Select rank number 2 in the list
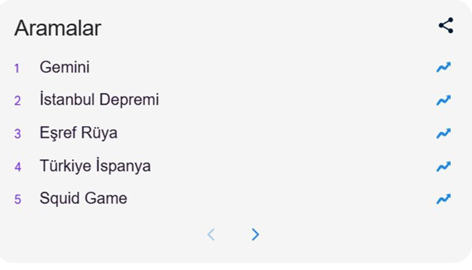Image resolution: width=472 pixels, height=270 pixels. (x=17, y=101)
